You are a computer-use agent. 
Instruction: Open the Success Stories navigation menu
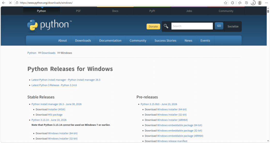point(165,41)
